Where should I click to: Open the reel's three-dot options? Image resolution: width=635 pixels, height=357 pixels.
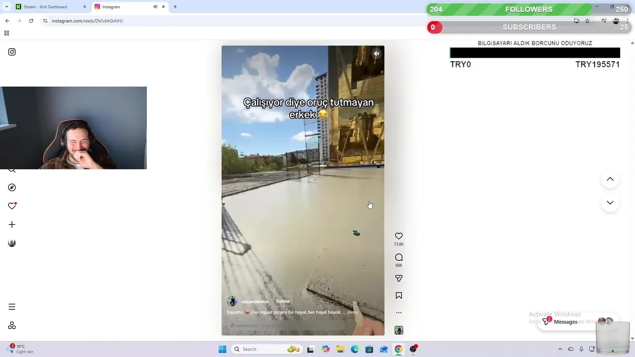point(399,313)
